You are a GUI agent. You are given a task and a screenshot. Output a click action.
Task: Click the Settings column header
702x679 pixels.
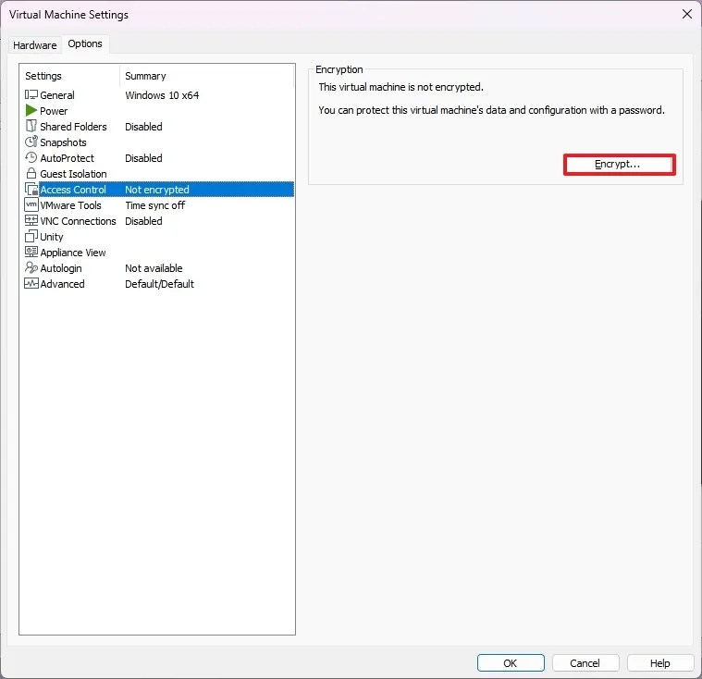tap(43, 76)
